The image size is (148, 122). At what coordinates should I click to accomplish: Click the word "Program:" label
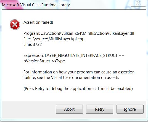[32, 33]
